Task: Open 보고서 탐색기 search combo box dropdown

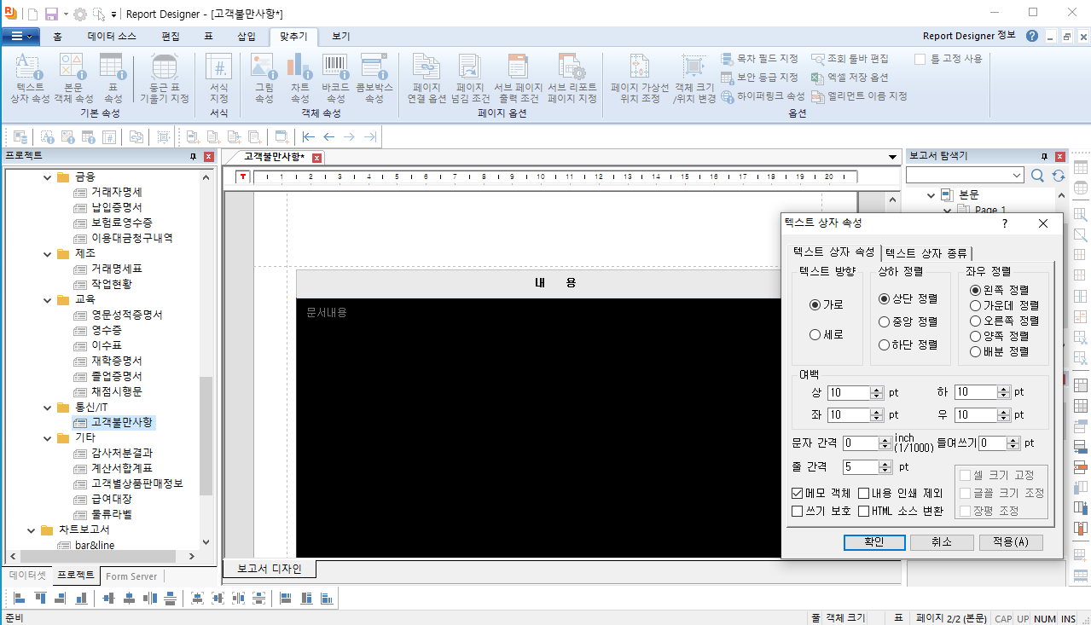Action: tap(1017, 176)
